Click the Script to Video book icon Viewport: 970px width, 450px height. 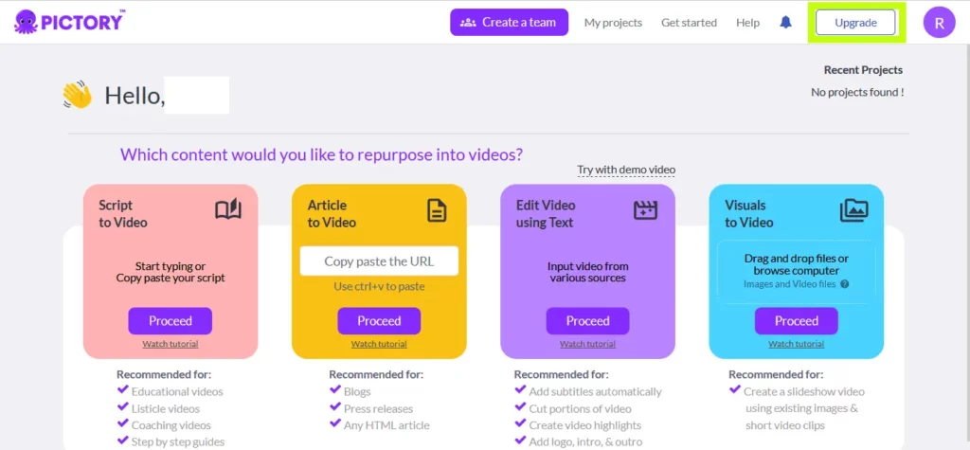228,210
